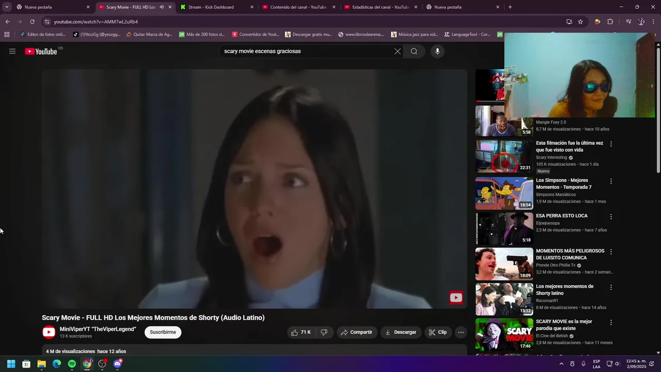Open the Chrome profile avatar
661x372 pixels.
641,22
